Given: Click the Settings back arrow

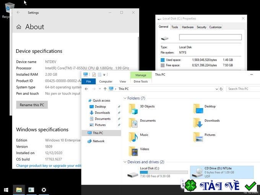Looking at the screenshot, I should point(18,13).
